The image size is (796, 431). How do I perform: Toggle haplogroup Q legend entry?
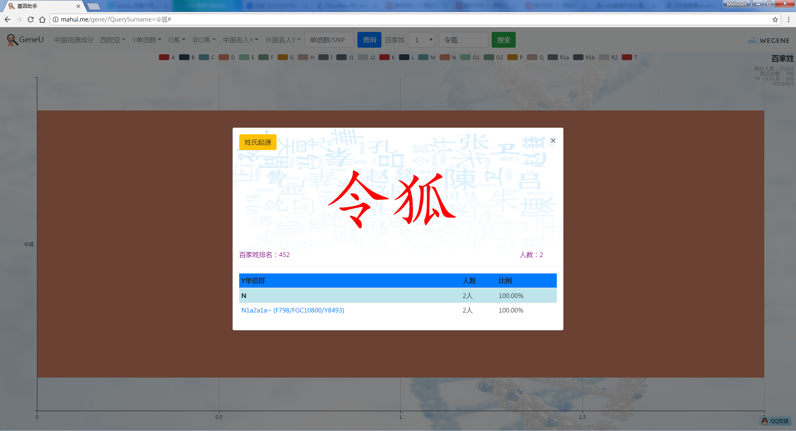click(536, 57)
